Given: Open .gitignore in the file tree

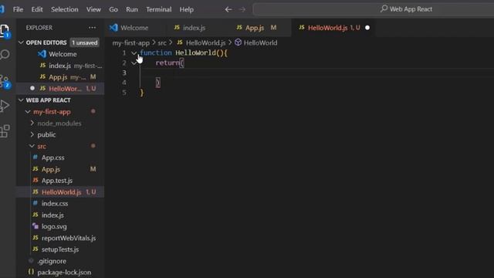Looking at the screenshot, I should click(x=52, y=261).
